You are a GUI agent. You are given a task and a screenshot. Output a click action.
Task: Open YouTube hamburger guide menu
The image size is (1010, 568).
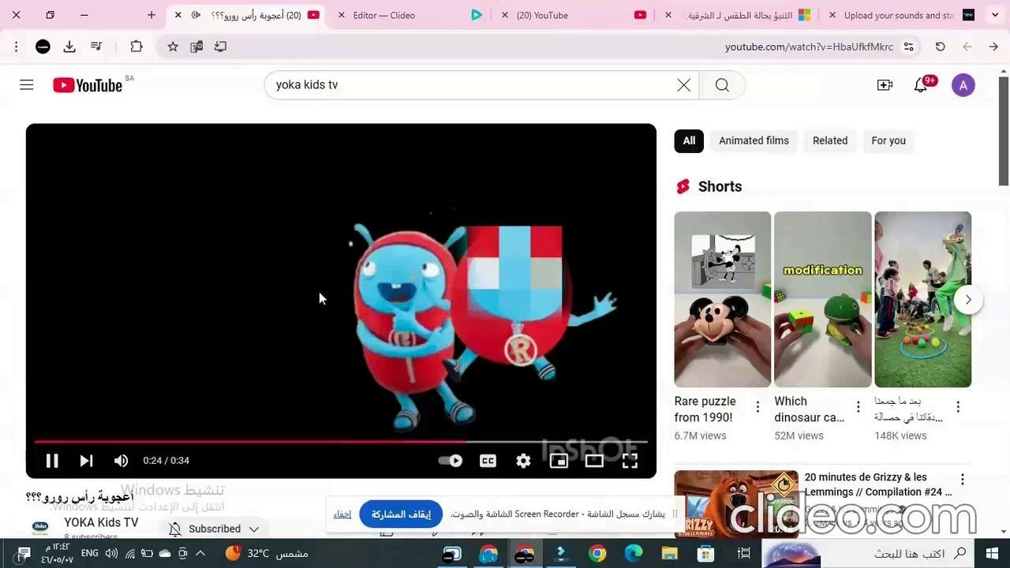(27, 85)
